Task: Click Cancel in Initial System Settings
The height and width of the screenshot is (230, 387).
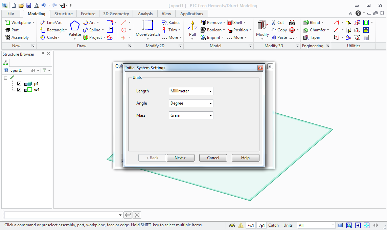Action: pos(213,158)
